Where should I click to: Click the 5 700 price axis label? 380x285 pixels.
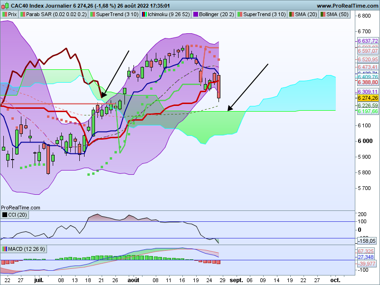[x=364, y=188]
